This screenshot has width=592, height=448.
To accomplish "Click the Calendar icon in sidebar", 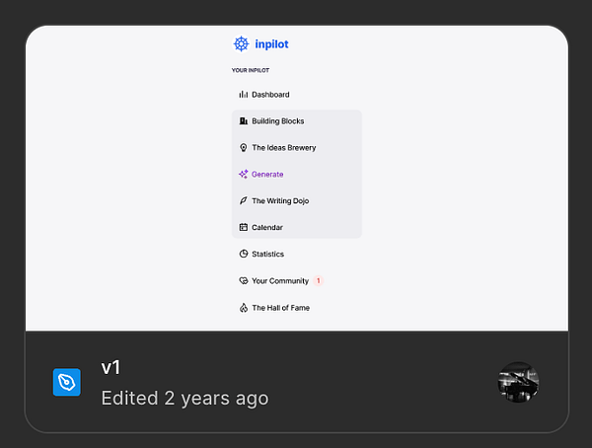I will 243,228.
